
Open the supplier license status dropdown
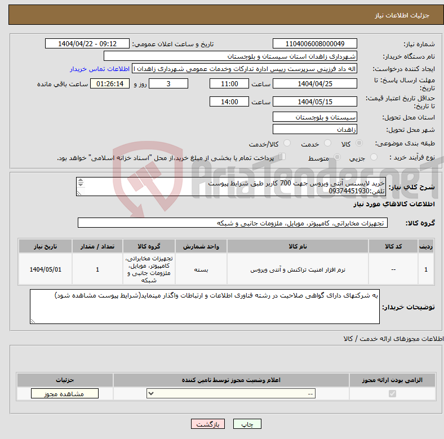[231, 393]
